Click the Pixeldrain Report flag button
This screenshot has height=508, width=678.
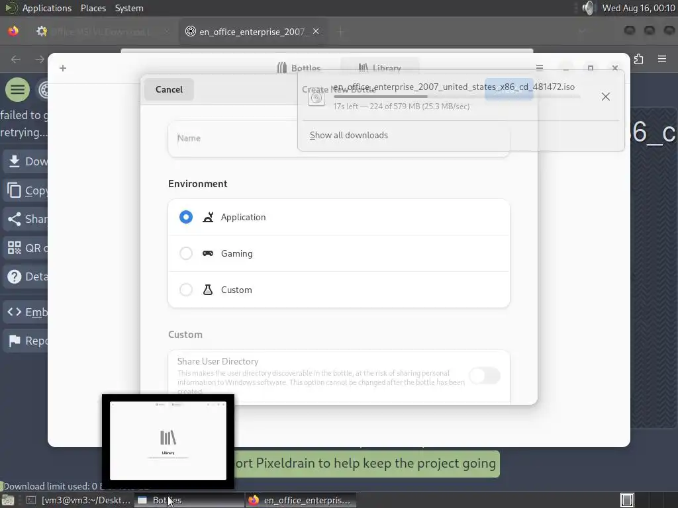26,341
